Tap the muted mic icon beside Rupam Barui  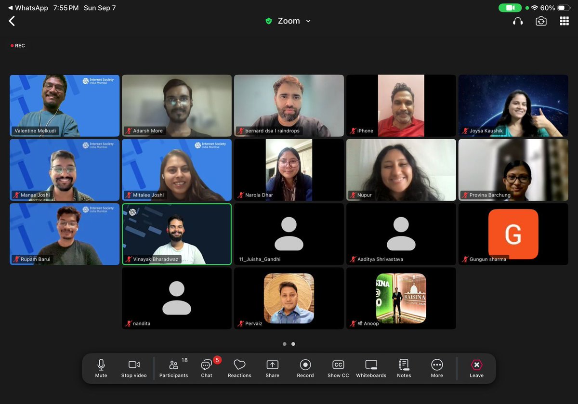[x=16, y=259]
